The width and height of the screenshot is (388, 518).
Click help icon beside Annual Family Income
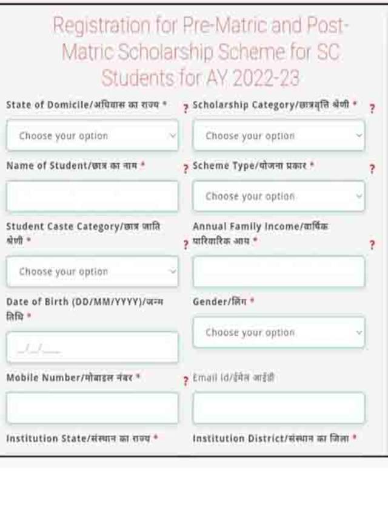point(372,245)
